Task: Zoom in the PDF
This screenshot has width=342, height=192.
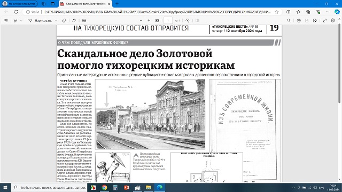Action: (x=149, y=20)
